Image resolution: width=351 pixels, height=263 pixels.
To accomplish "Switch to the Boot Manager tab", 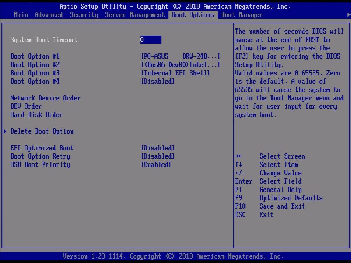I will click(x=242, y=14).
